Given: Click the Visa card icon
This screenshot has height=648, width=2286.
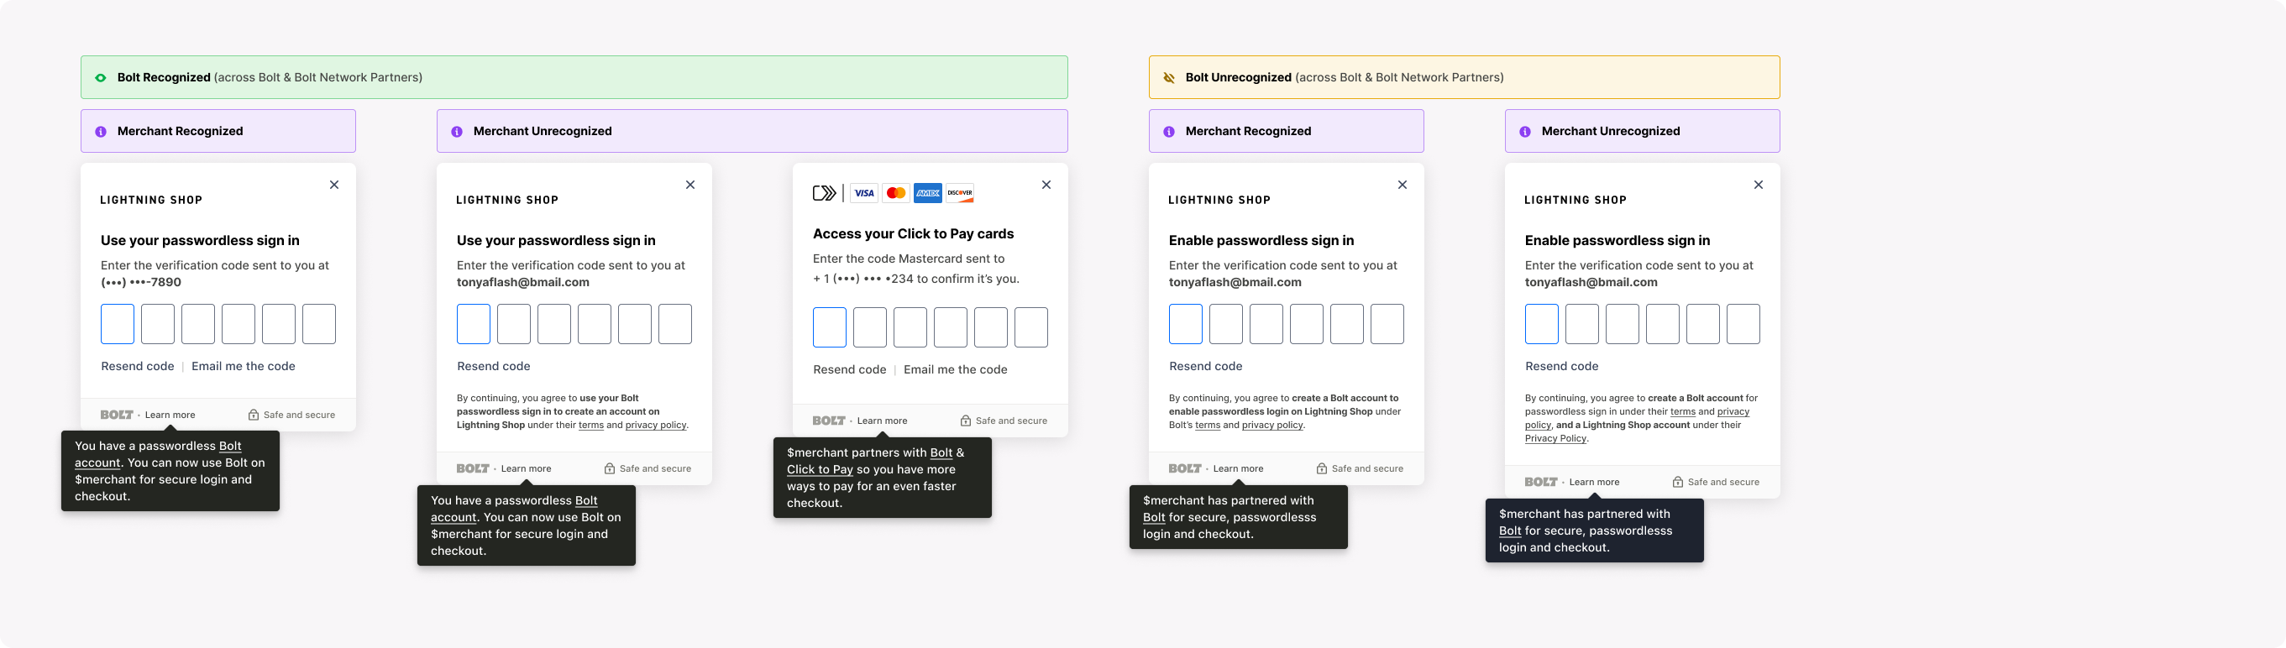Looking at the screenshot, I should 863,192.
